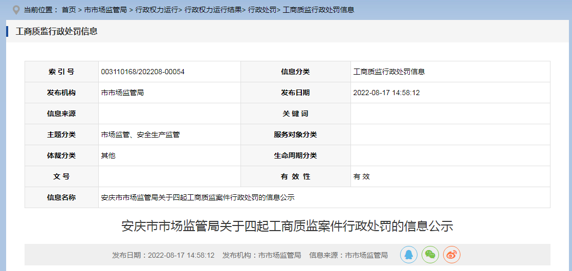Select 服务对象分类 label cell
Viewport: 572px width, 271px height.
click(x=296, y=134)
